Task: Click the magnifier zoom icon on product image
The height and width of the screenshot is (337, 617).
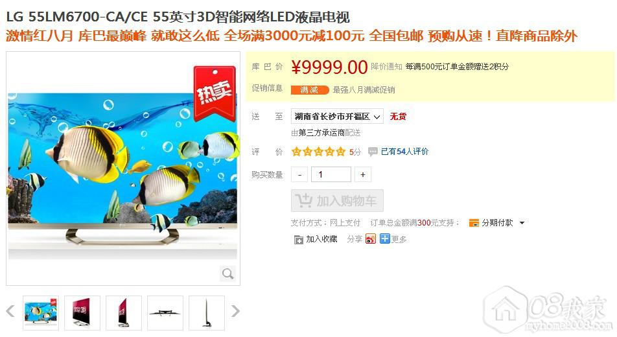Action: pos(228,273)
